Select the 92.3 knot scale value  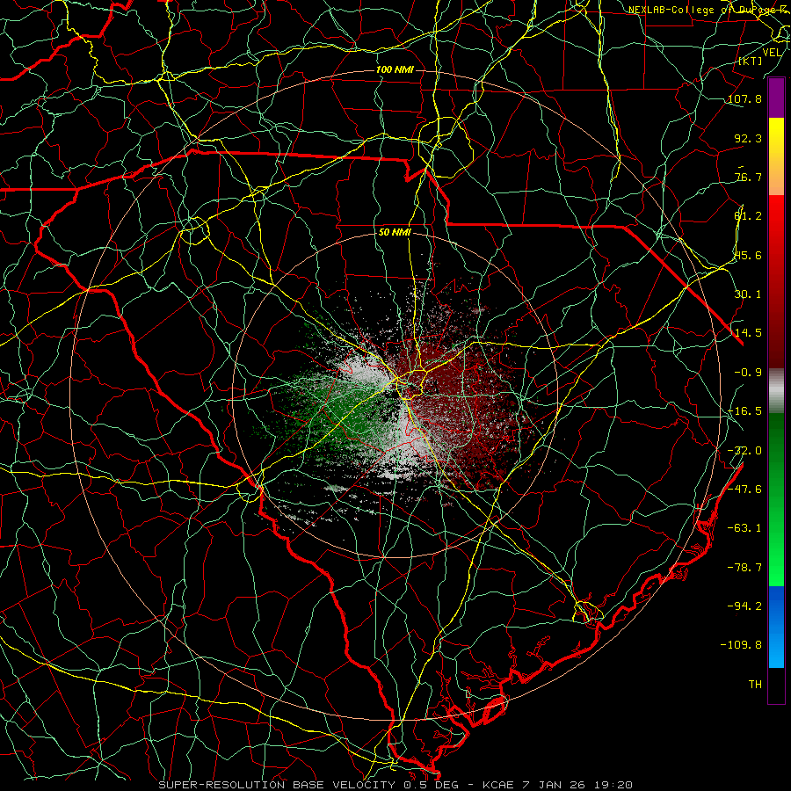tap(748, 138)
